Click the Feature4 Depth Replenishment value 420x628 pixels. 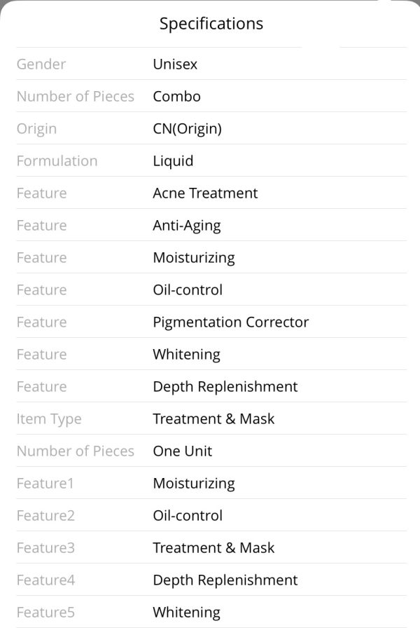225,580
